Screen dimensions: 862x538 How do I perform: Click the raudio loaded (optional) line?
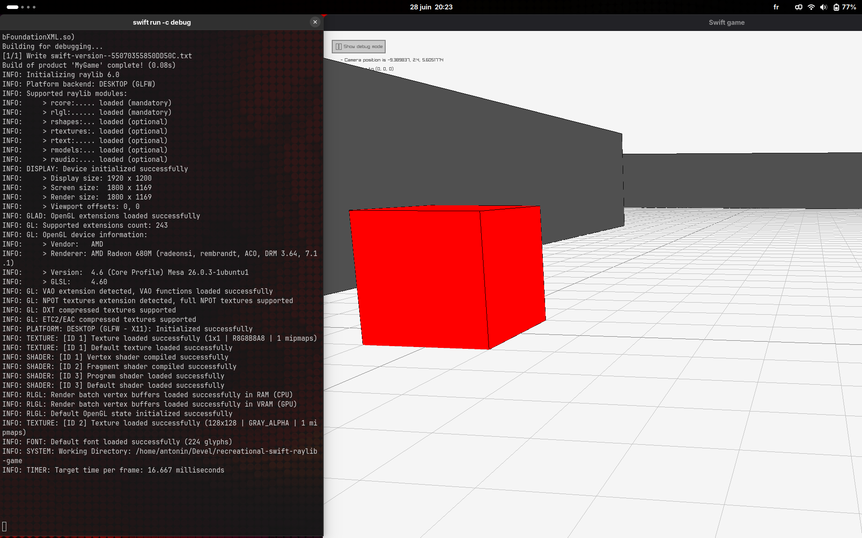85,160
